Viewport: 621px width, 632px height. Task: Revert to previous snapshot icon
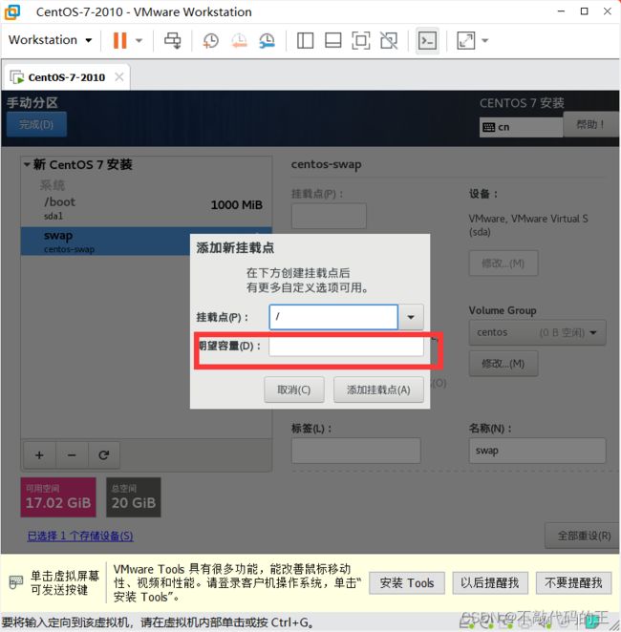click(239, 40)
